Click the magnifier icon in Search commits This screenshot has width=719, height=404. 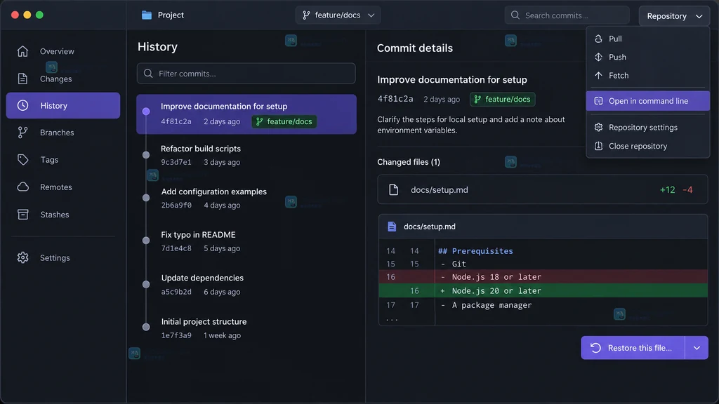[515, 15]
